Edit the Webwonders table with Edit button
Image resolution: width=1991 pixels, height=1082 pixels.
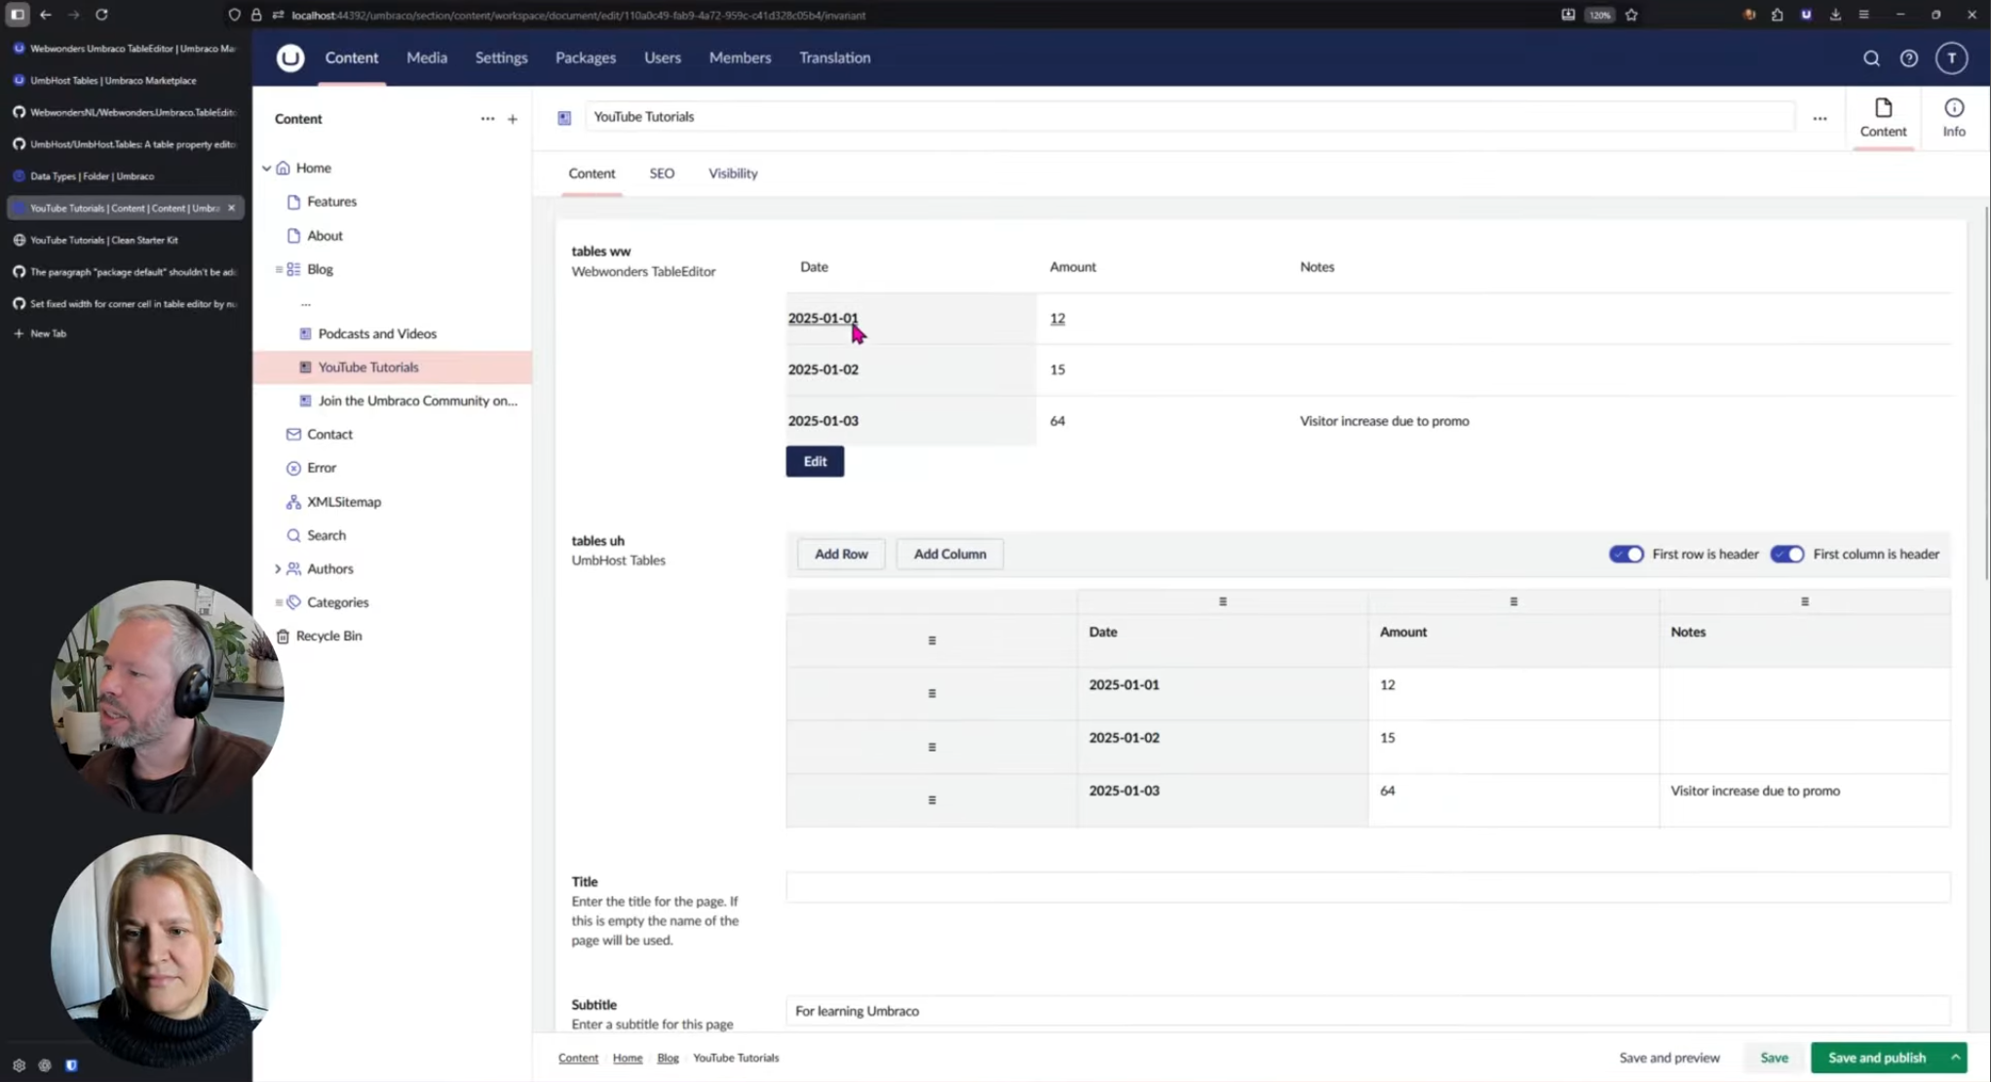pyautogui.click(x=815, y=462)
